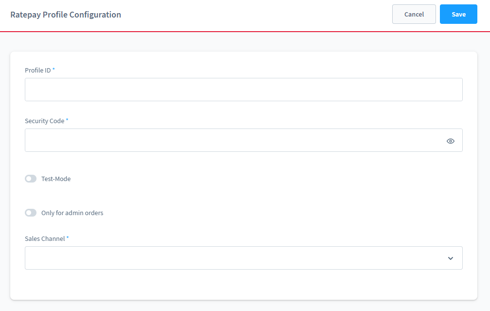
Task: Click the Save button
Action: 458,14
